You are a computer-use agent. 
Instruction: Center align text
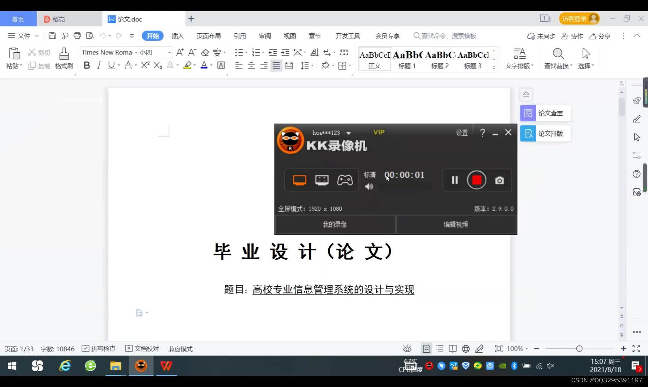[x=252, y=66]
